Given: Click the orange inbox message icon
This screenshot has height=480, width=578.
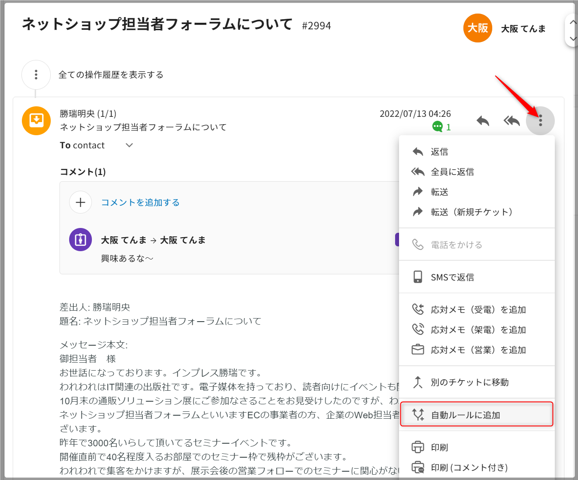Looking at the screenshot, I should click(x=36, y=121).
